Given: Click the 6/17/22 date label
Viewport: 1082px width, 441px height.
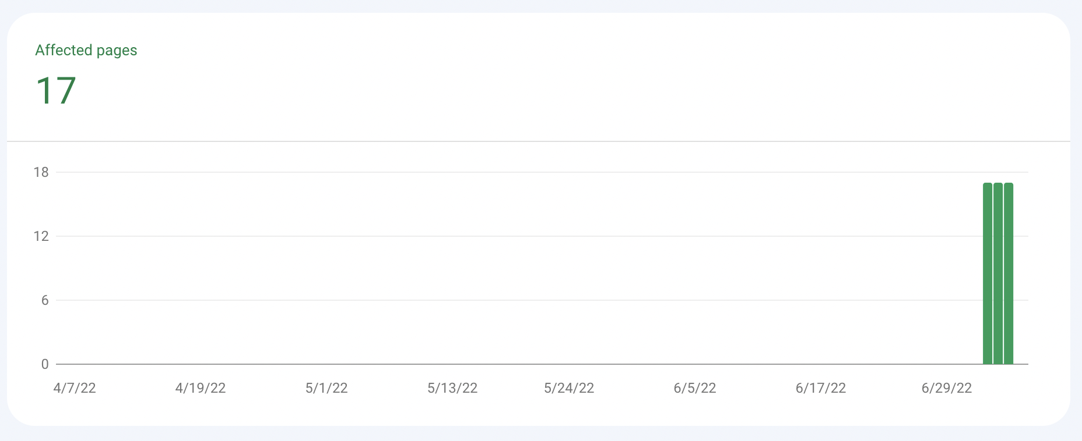Looking at the screenshot, I should pos(821,388).
